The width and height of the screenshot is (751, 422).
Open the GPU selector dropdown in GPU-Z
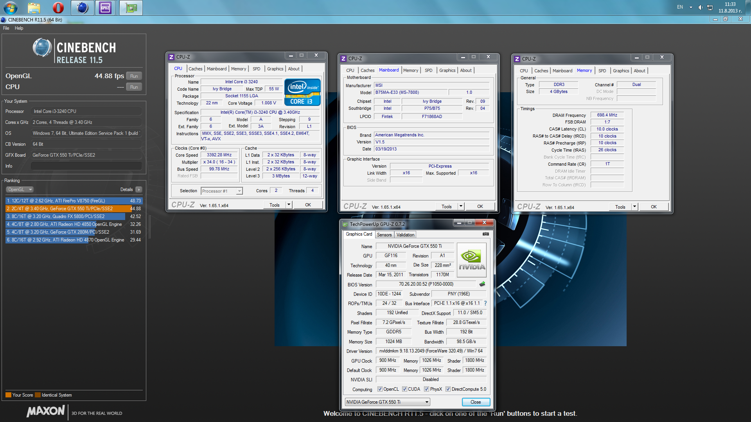[x=388, y=402]
